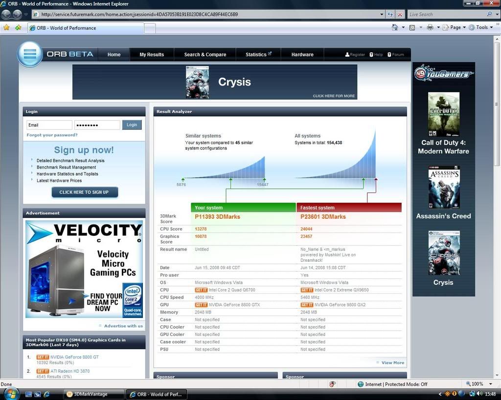Click GET IT badge next to GeForce 8800 GTX

[201, 305]
